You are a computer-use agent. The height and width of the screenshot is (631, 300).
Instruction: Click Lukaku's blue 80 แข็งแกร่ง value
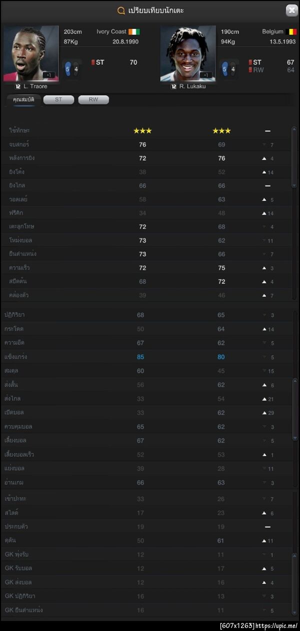coord(221,357)
